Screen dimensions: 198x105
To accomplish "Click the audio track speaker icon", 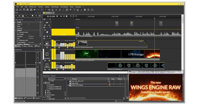I will 47,32.
